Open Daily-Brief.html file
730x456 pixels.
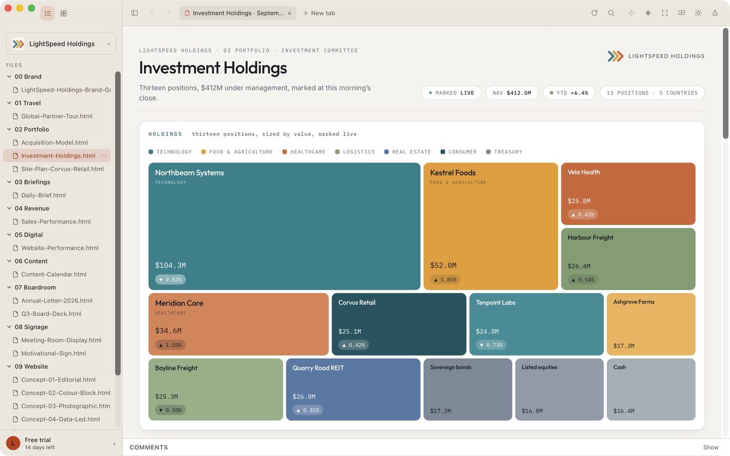pos(43,195)
